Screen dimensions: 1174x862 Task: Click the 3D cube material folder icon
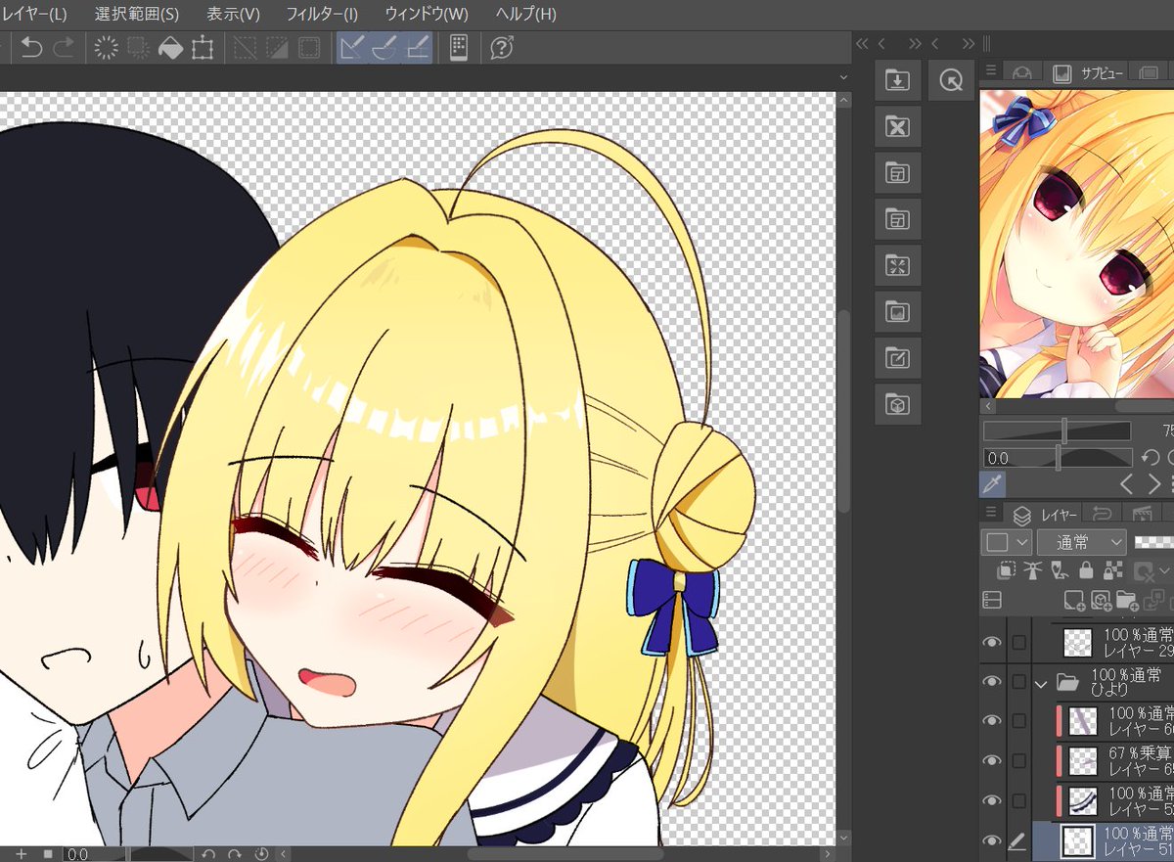tap(897, 404)
